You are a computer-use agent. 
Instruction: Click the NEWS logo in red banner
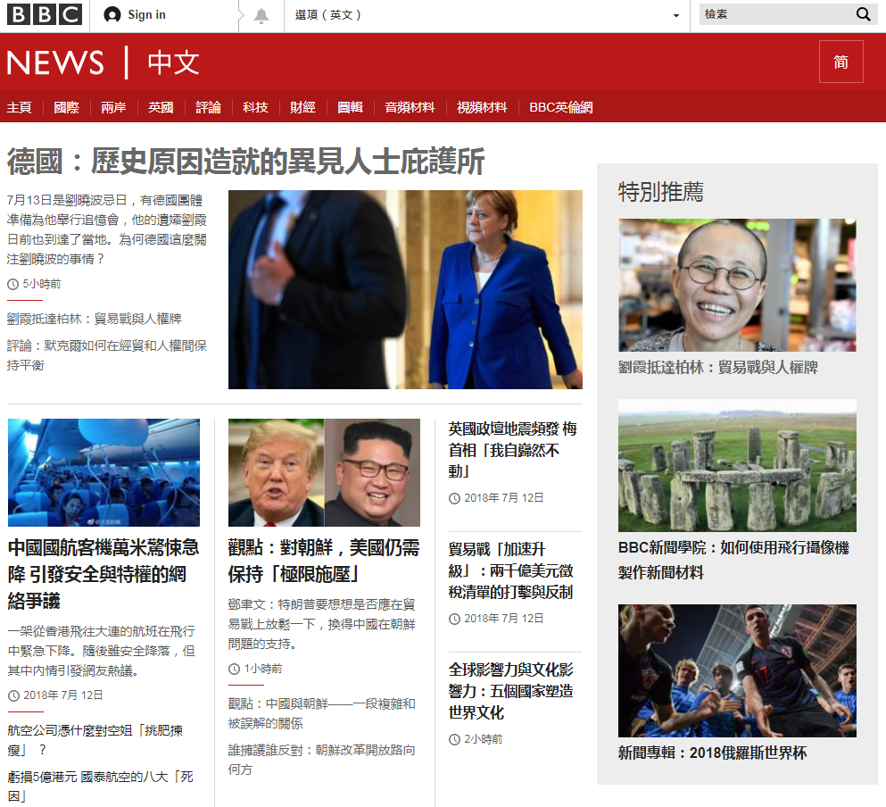[x=55, y=62]
